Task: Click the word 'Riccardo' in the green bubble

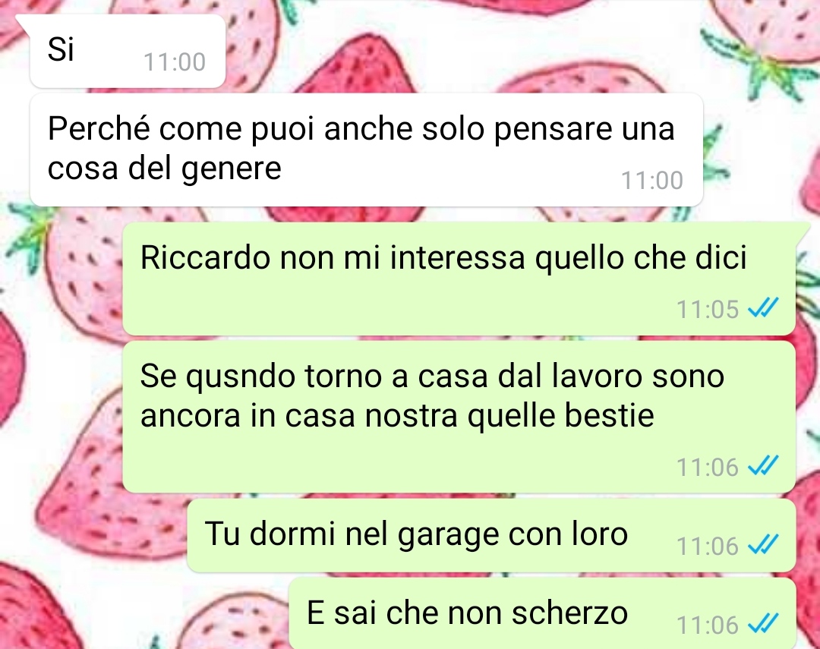Action: 206,257
